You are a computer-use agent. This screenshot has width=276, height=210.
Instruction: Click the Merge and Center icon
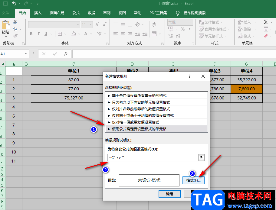click(x=154, y=34)
